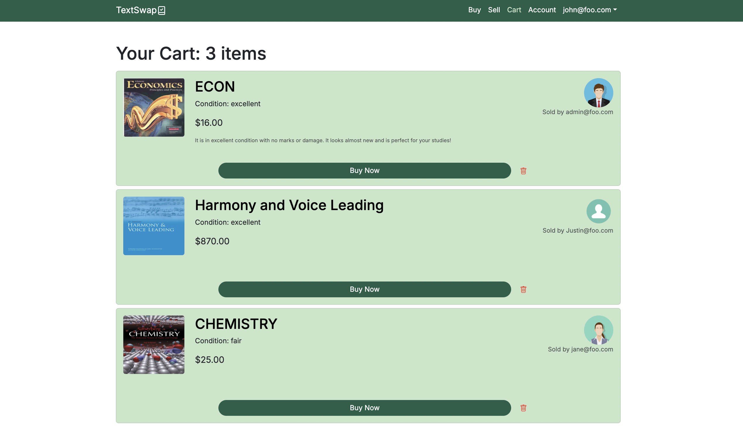Delete the ECON book from cart
The image size is (743, 436).
[x=523, y=171]
